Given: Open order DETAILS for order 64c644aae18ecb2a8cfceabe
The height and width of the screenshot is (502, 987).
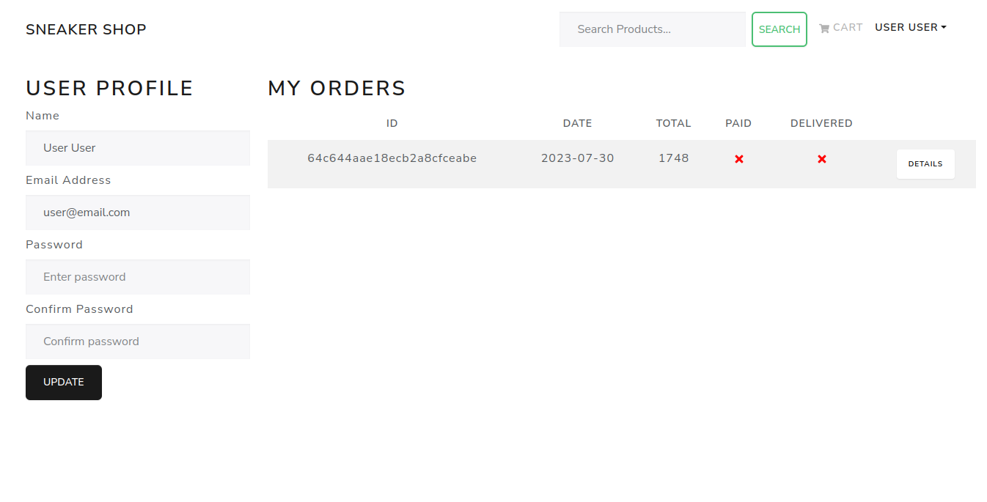Looking at the screenshot, I should pyautogui.click(x=925, y=163).
